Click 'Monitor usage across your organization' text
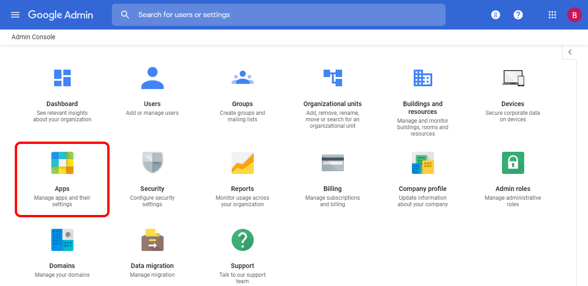This screenshot has width=588, height=286. click(x=243, y=201)
